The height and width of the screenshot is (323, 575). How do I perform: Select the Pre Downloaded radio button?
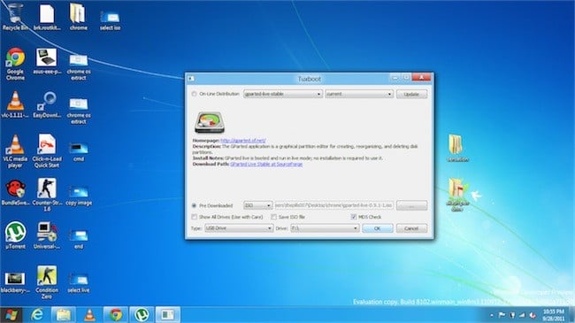pyautogui.click(x=194, y=205)
